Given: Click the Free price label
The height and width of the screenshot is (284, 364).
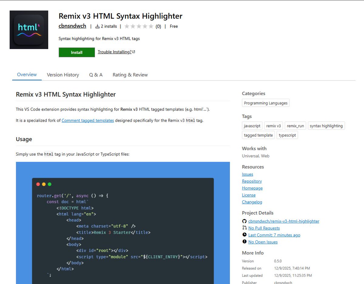Looking at the screenshot, I should pyautogui.click(x=174, y=26).
